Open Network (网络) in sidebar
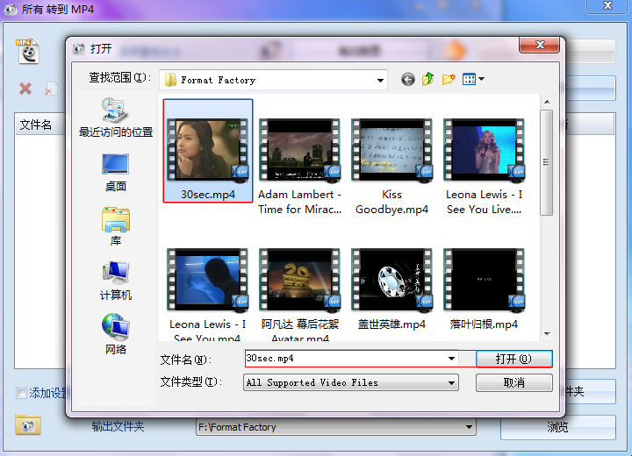The width and height of the screenshot is (632, 456). point(116,334)
